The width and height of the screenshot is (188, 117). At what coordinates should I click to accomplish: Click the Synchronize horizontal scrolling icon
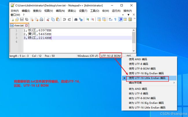104,19
